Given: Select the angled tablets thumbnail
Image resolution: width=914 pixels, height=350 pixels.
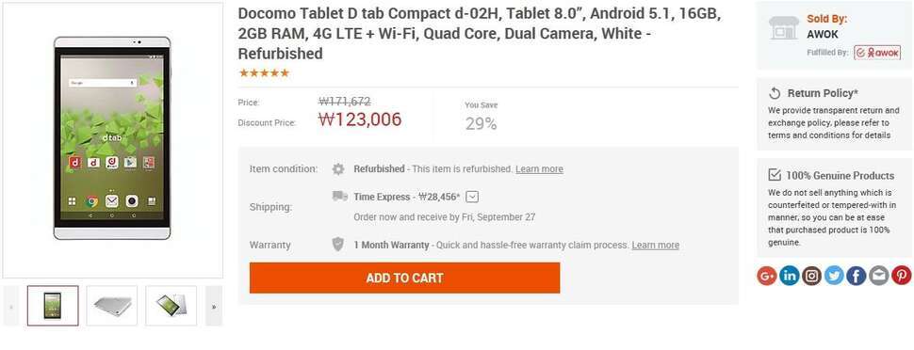Looking at the screenshot, I should click(171, 306).
